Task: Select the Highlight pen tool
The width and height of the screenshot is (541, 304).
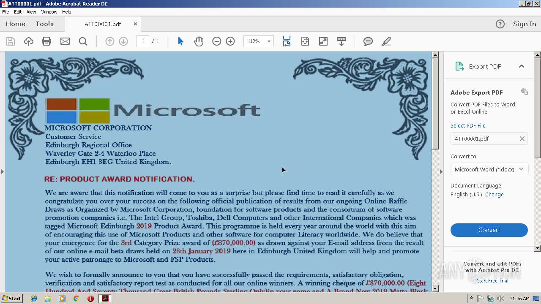Action: coord(386,41)
